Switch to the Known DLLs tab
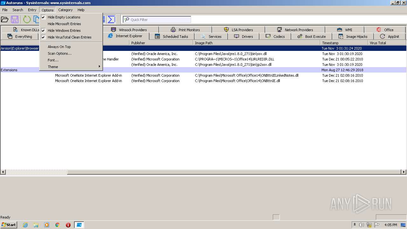Screen dimensions: 407x229 pyautogui.click(x=26, y=30)
